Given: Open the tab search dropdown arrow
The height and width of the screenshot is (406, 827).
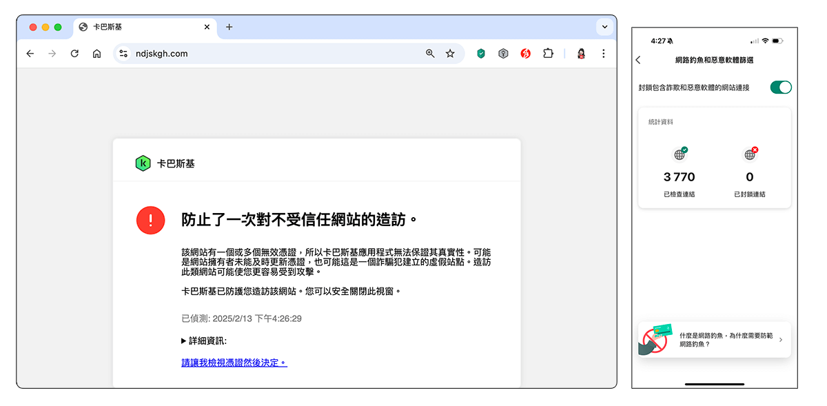Looking at the screenshot, I should pos(604,27).
